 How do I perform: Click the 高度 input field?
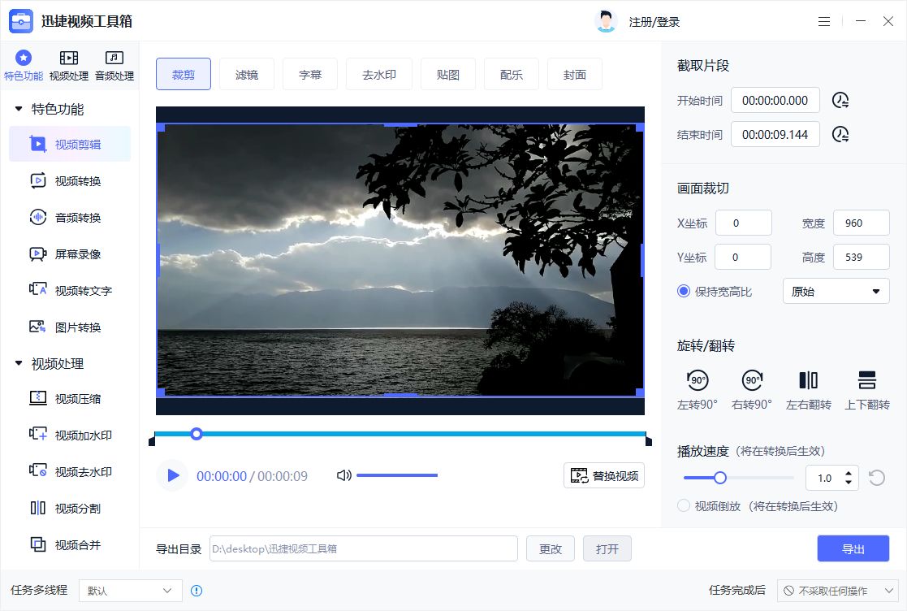click(x=862, y=257)
